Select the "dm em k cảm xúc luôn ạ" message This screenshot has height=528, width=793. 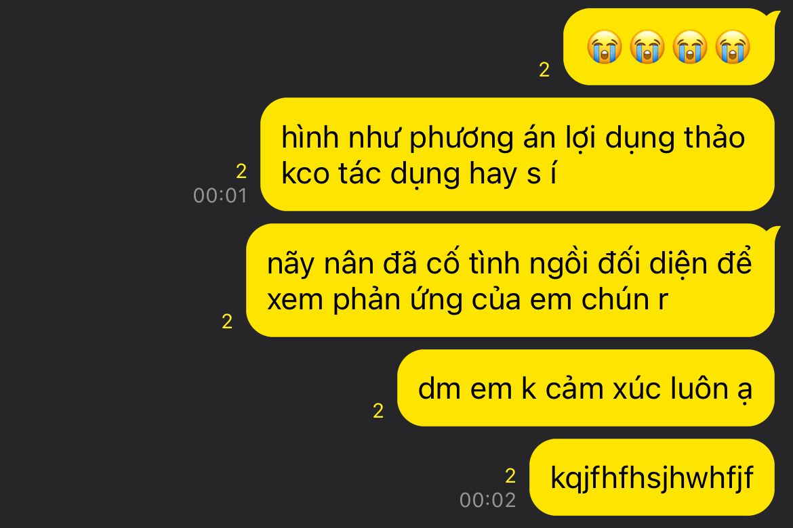pos(586,388)
